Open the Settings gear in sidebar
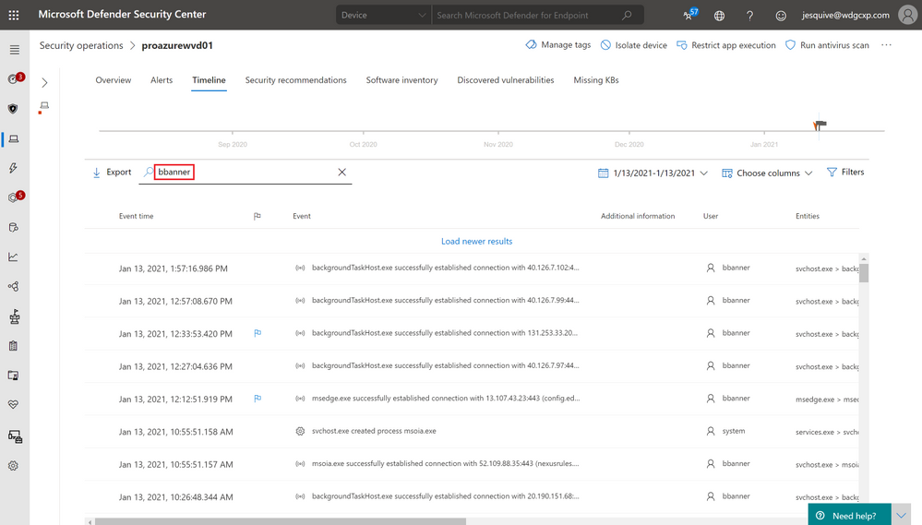Viewport: 922px width, 525px height. click(x=13, y=466)
